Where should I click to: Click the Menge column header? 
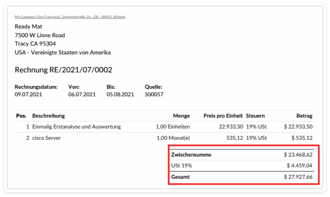click(x=181, y=116)
